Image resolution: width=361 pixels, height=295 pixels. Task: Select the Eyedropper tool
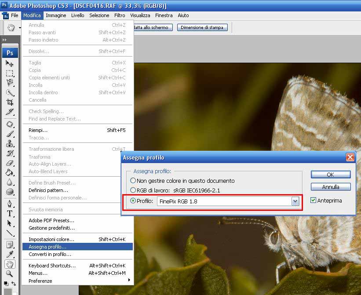10,255
